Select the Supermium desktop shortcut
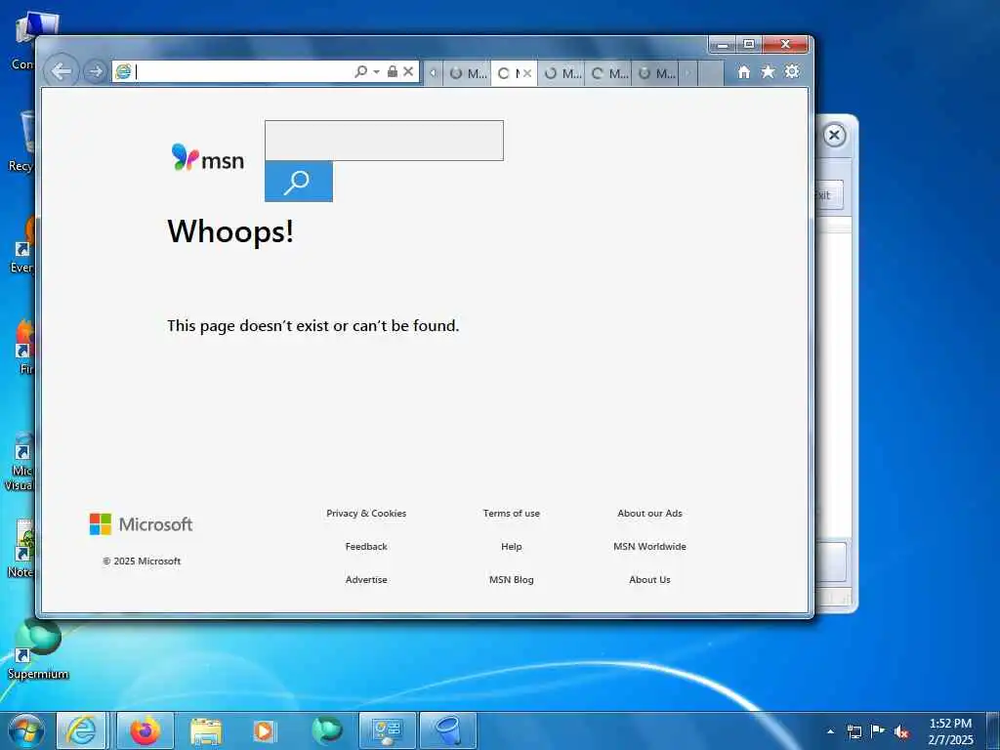Screen dimensions: 1000x750 pyautogui.click(x=38, y=649)
